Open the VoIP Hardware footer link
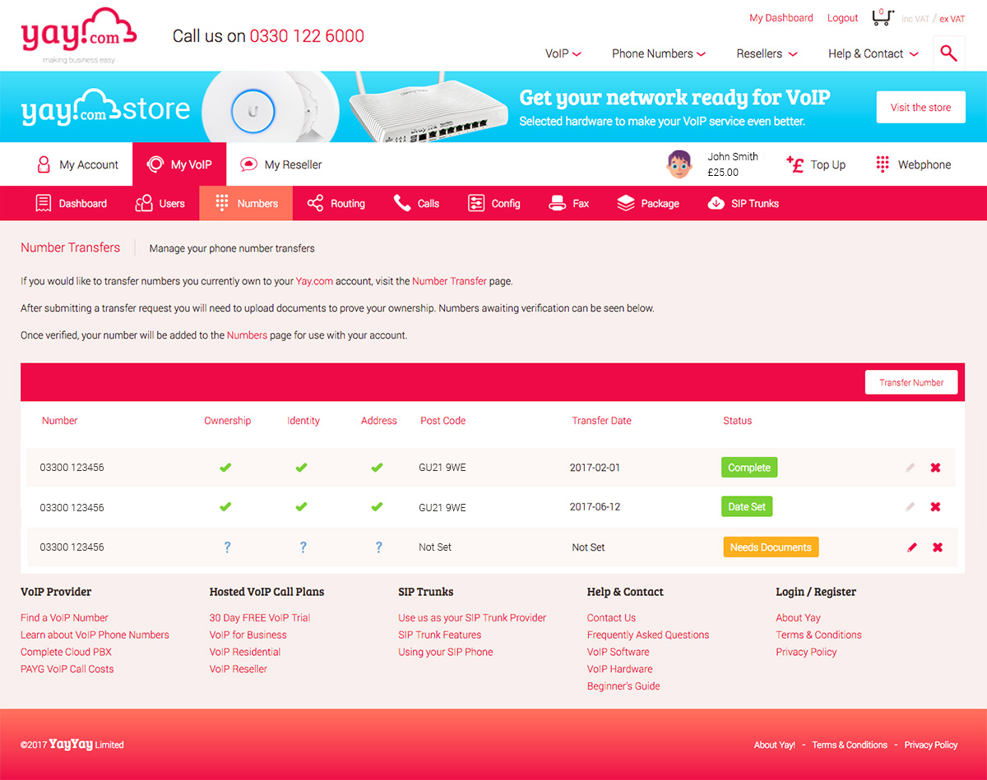Viewport: 987px width, 780px height. (620, 669)
